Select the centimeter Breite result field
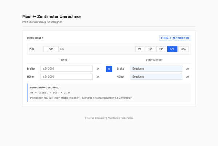This screenshot has height=146, width=218. 156,68
